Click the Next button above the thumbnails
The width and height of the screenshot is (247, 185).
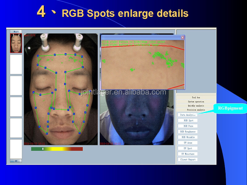(16, 32)
